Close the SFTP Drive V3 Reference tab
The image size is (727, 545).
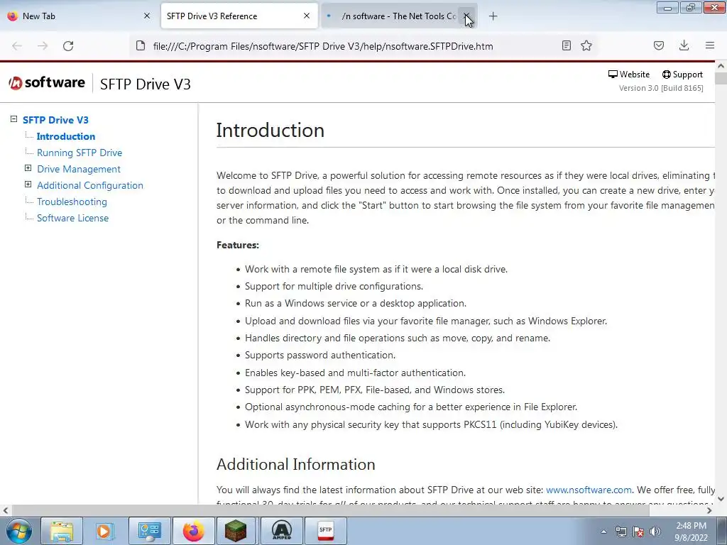(307, 16)
